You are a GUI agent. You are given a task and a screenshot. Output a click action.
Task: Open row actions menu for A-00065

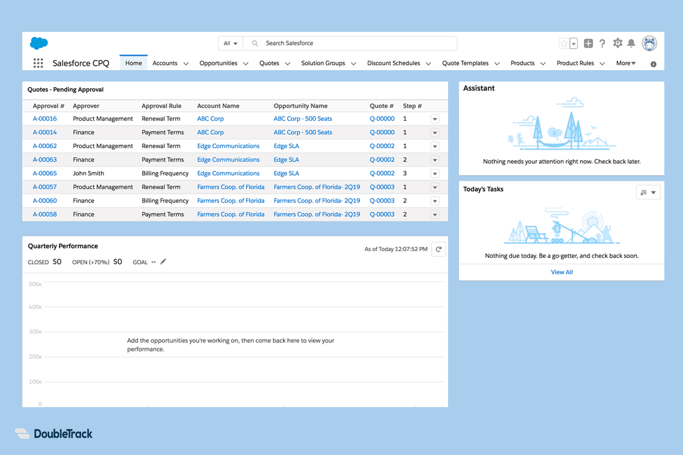[x=435, y=174]
